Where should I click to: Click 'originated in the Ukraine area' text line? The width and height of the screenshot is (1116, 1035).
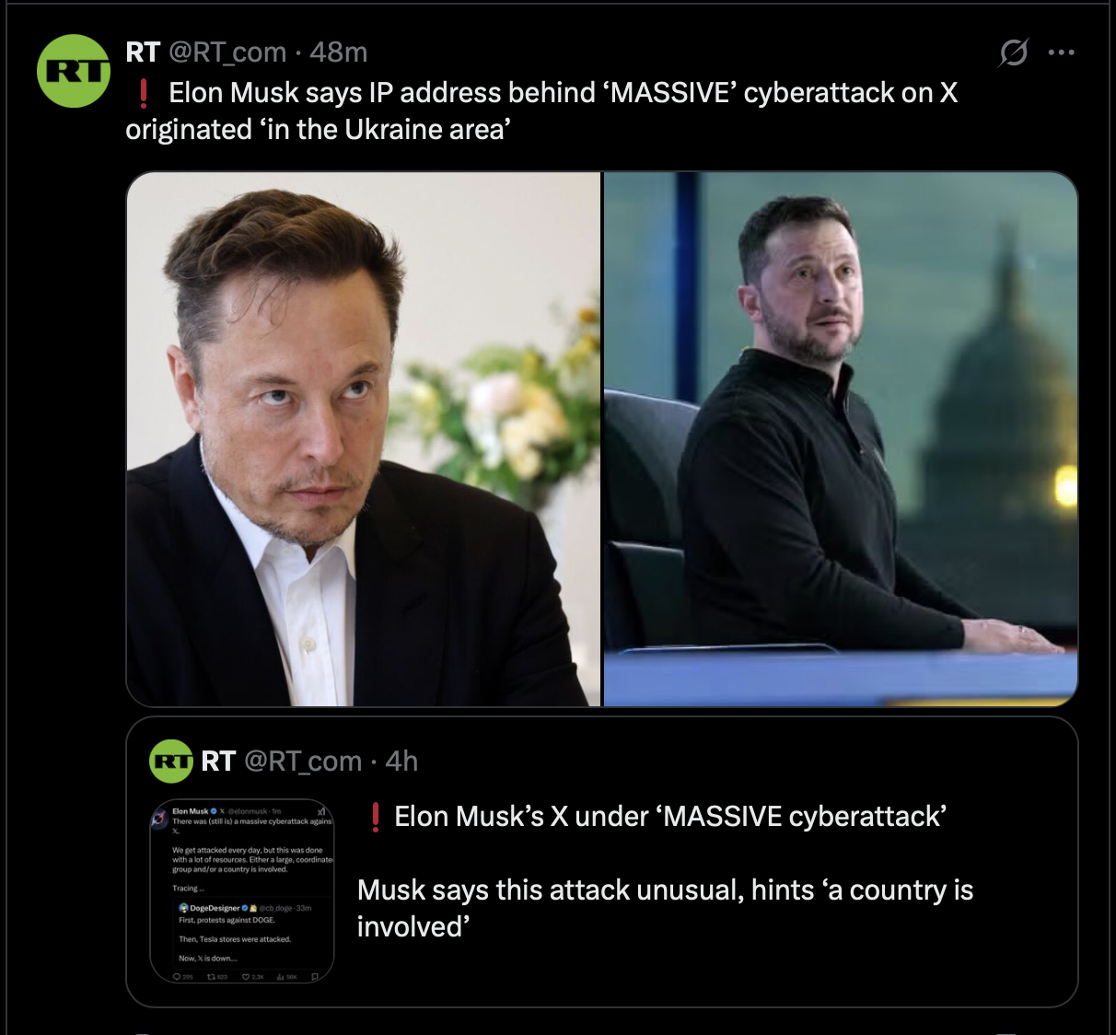click(x=319, y=130)
